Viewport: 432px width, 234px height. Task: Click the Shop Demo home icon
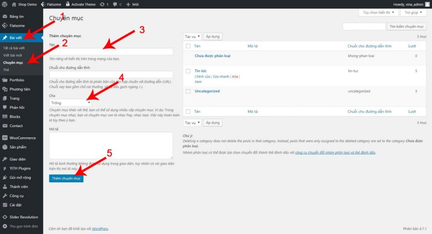(14, 4)
